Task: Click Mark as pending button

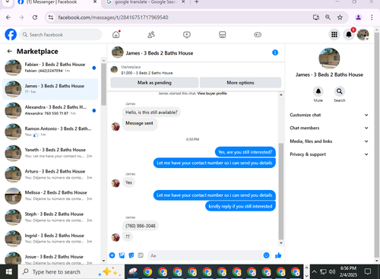Action: click(x=154, y=83)
